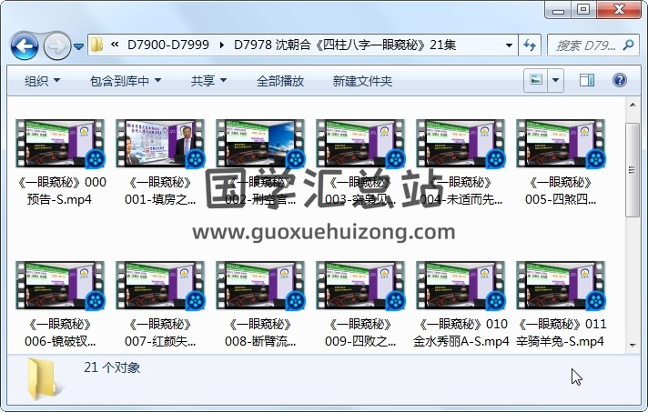Select video 007-红颜失... thumbnail
This screenshot has height=412, width=648.
coord(160,286)
